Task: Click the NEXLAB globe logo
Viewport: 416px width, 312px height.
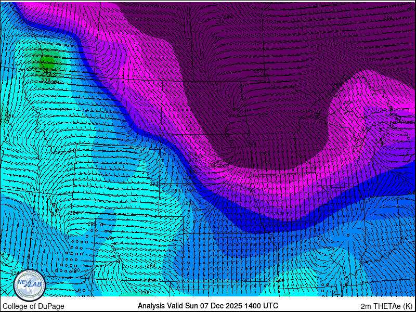Action: coord(30,285)
